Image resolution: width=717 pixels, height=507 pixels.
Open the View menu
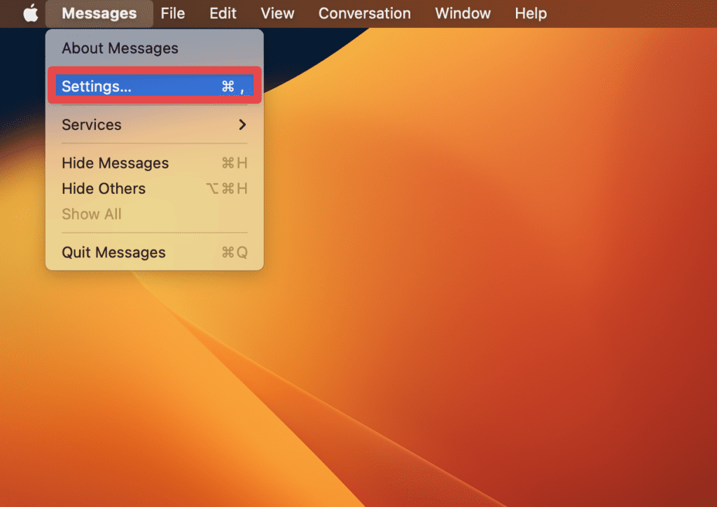[277, 13]
